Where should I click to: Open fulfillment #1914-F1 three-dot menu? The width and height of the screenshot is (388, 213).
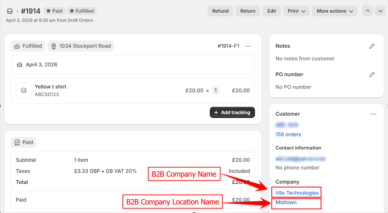click(248, 46)
